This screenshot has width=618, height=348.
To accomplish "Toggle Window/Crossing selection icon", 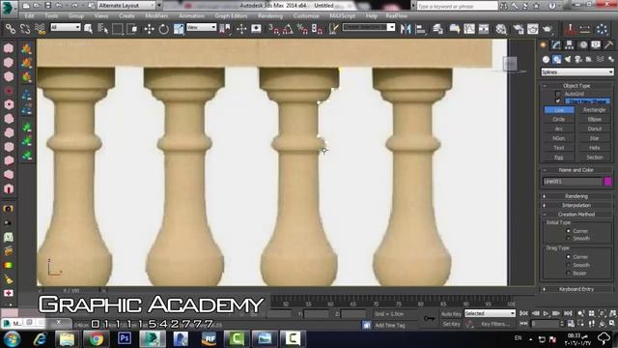I will 132,29.
